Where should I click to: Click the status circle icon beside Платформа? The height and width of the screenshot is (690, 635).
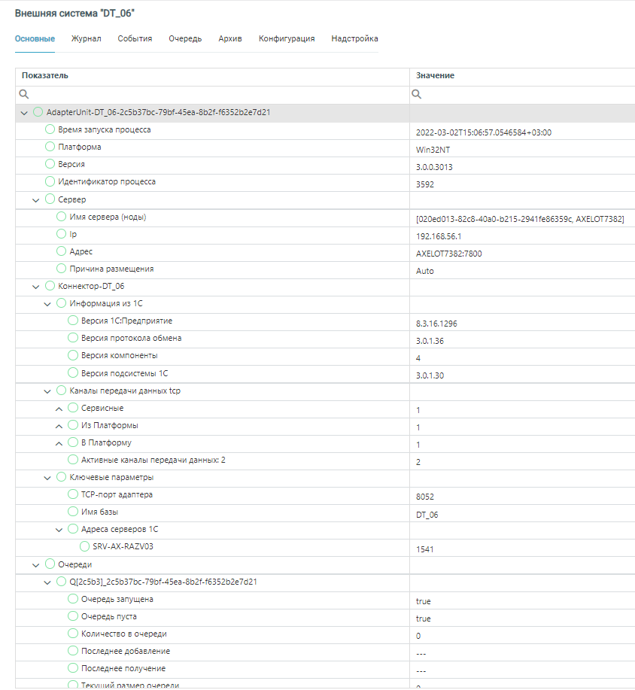coord(50,147)
